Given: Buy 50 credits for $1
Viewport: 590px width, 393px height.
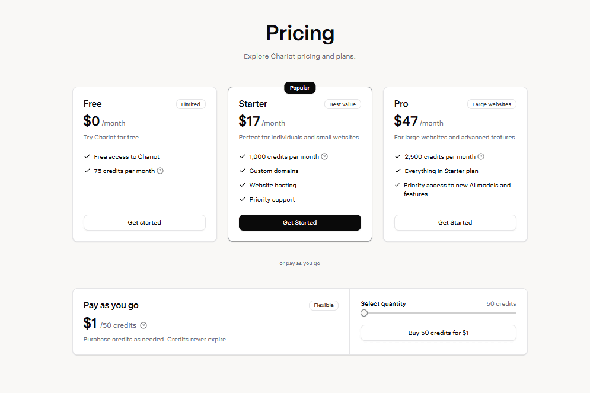Looking at the screenshot, I should tap(438, 333).
